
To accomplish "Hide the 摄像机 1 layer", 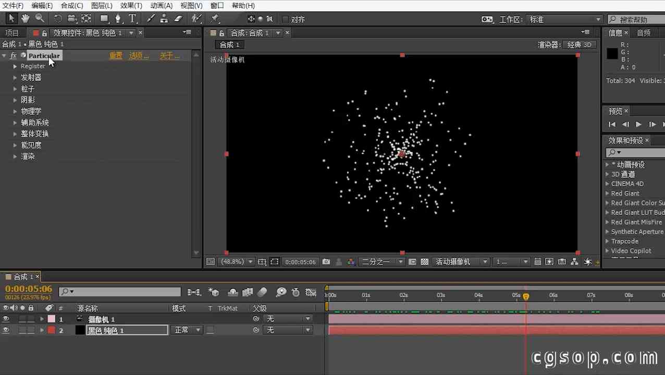I will pyautogui.click(x=6, y=319).
